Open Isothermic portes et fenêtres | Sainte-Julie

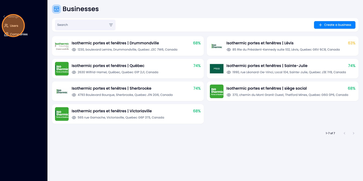[x=267, y=66]
